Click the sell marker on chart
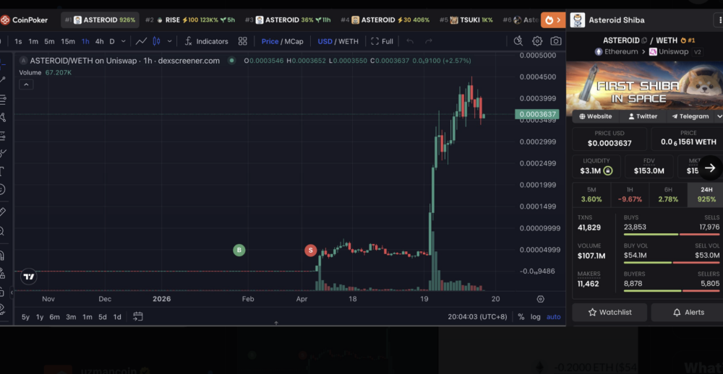 (310, 251)
